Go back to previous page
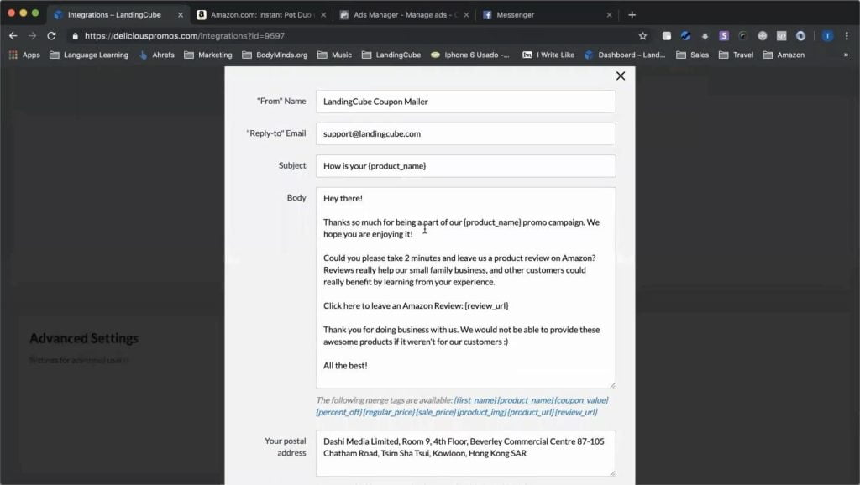 click(13, 35)
